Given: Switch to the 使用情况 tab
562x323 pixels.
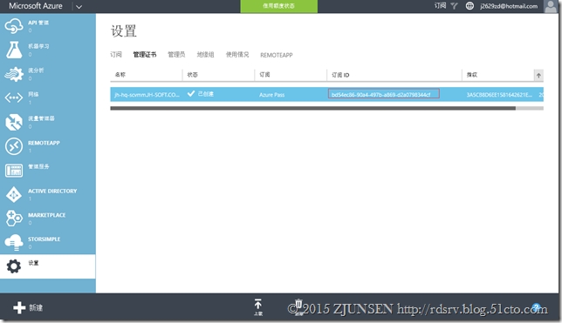Looking at the screenshot, I should (x=237, y=55).
